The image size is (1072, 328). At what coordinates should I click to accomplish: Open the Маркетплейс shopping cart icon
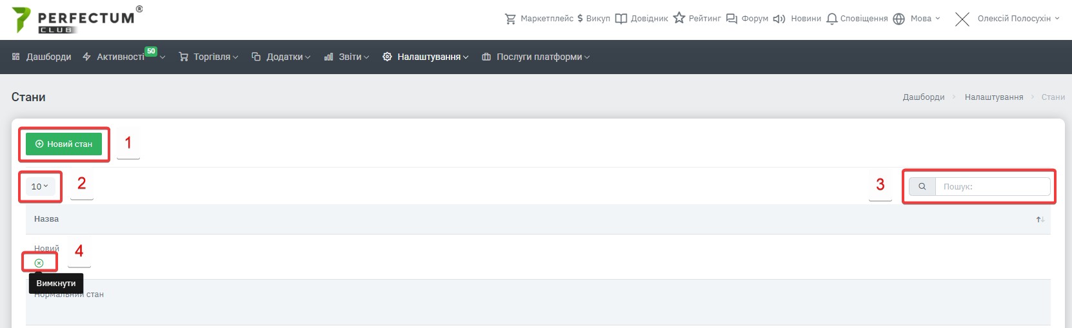tap(510, 19)
